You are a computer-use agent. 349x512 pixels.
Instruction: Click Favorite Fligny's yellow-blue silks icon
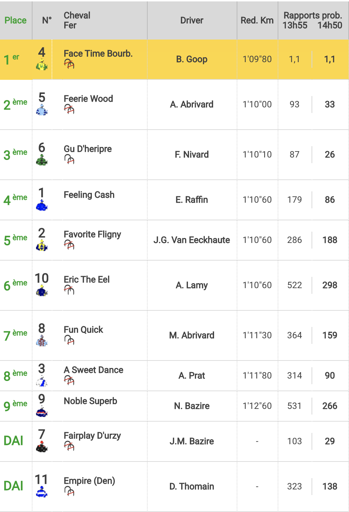(42, 246)
